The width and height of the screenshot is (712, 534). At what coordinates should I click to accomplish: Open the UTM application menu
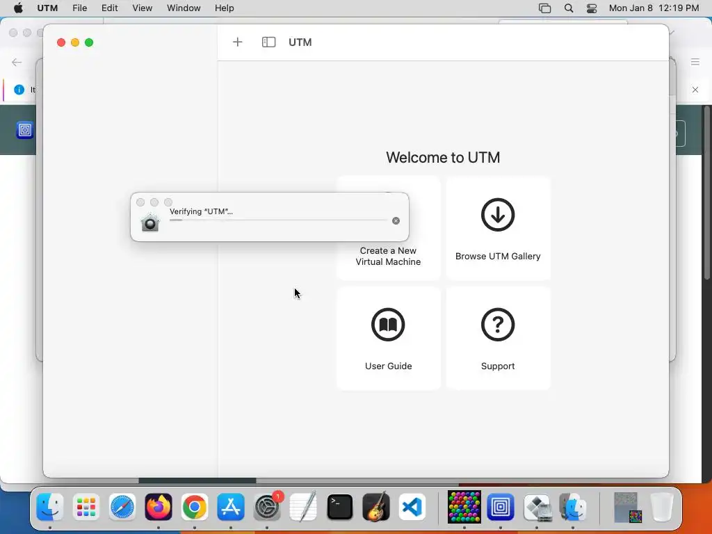pyautogui.click(x=47, y=8)
